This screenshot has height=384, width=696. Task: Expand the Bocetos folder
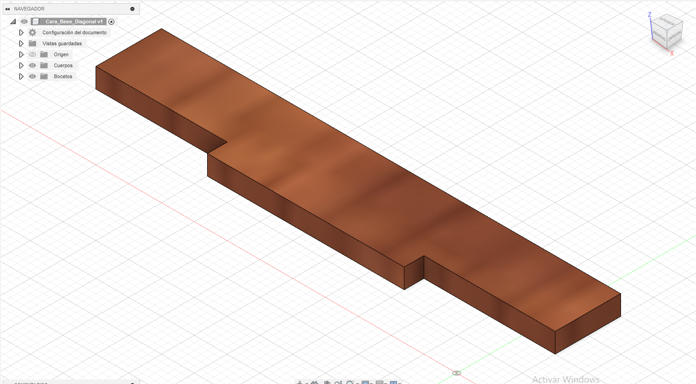click(x=21, y=76)
